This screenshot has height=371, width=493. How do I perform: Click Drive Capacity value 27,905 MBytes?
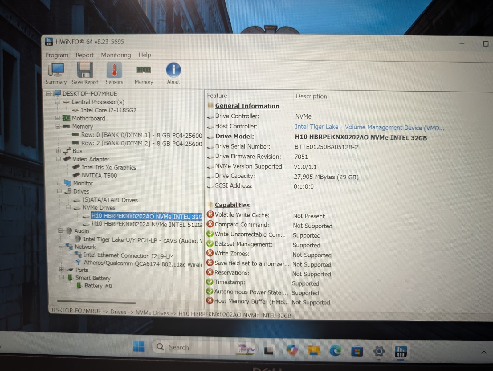[x=326, y=177]
